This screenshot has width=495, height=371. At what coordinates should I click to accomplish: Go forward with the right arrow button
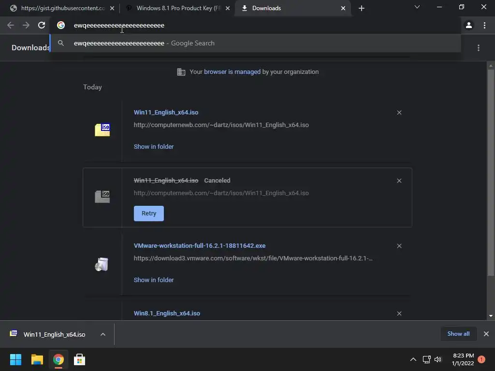(x=26, y=25)
